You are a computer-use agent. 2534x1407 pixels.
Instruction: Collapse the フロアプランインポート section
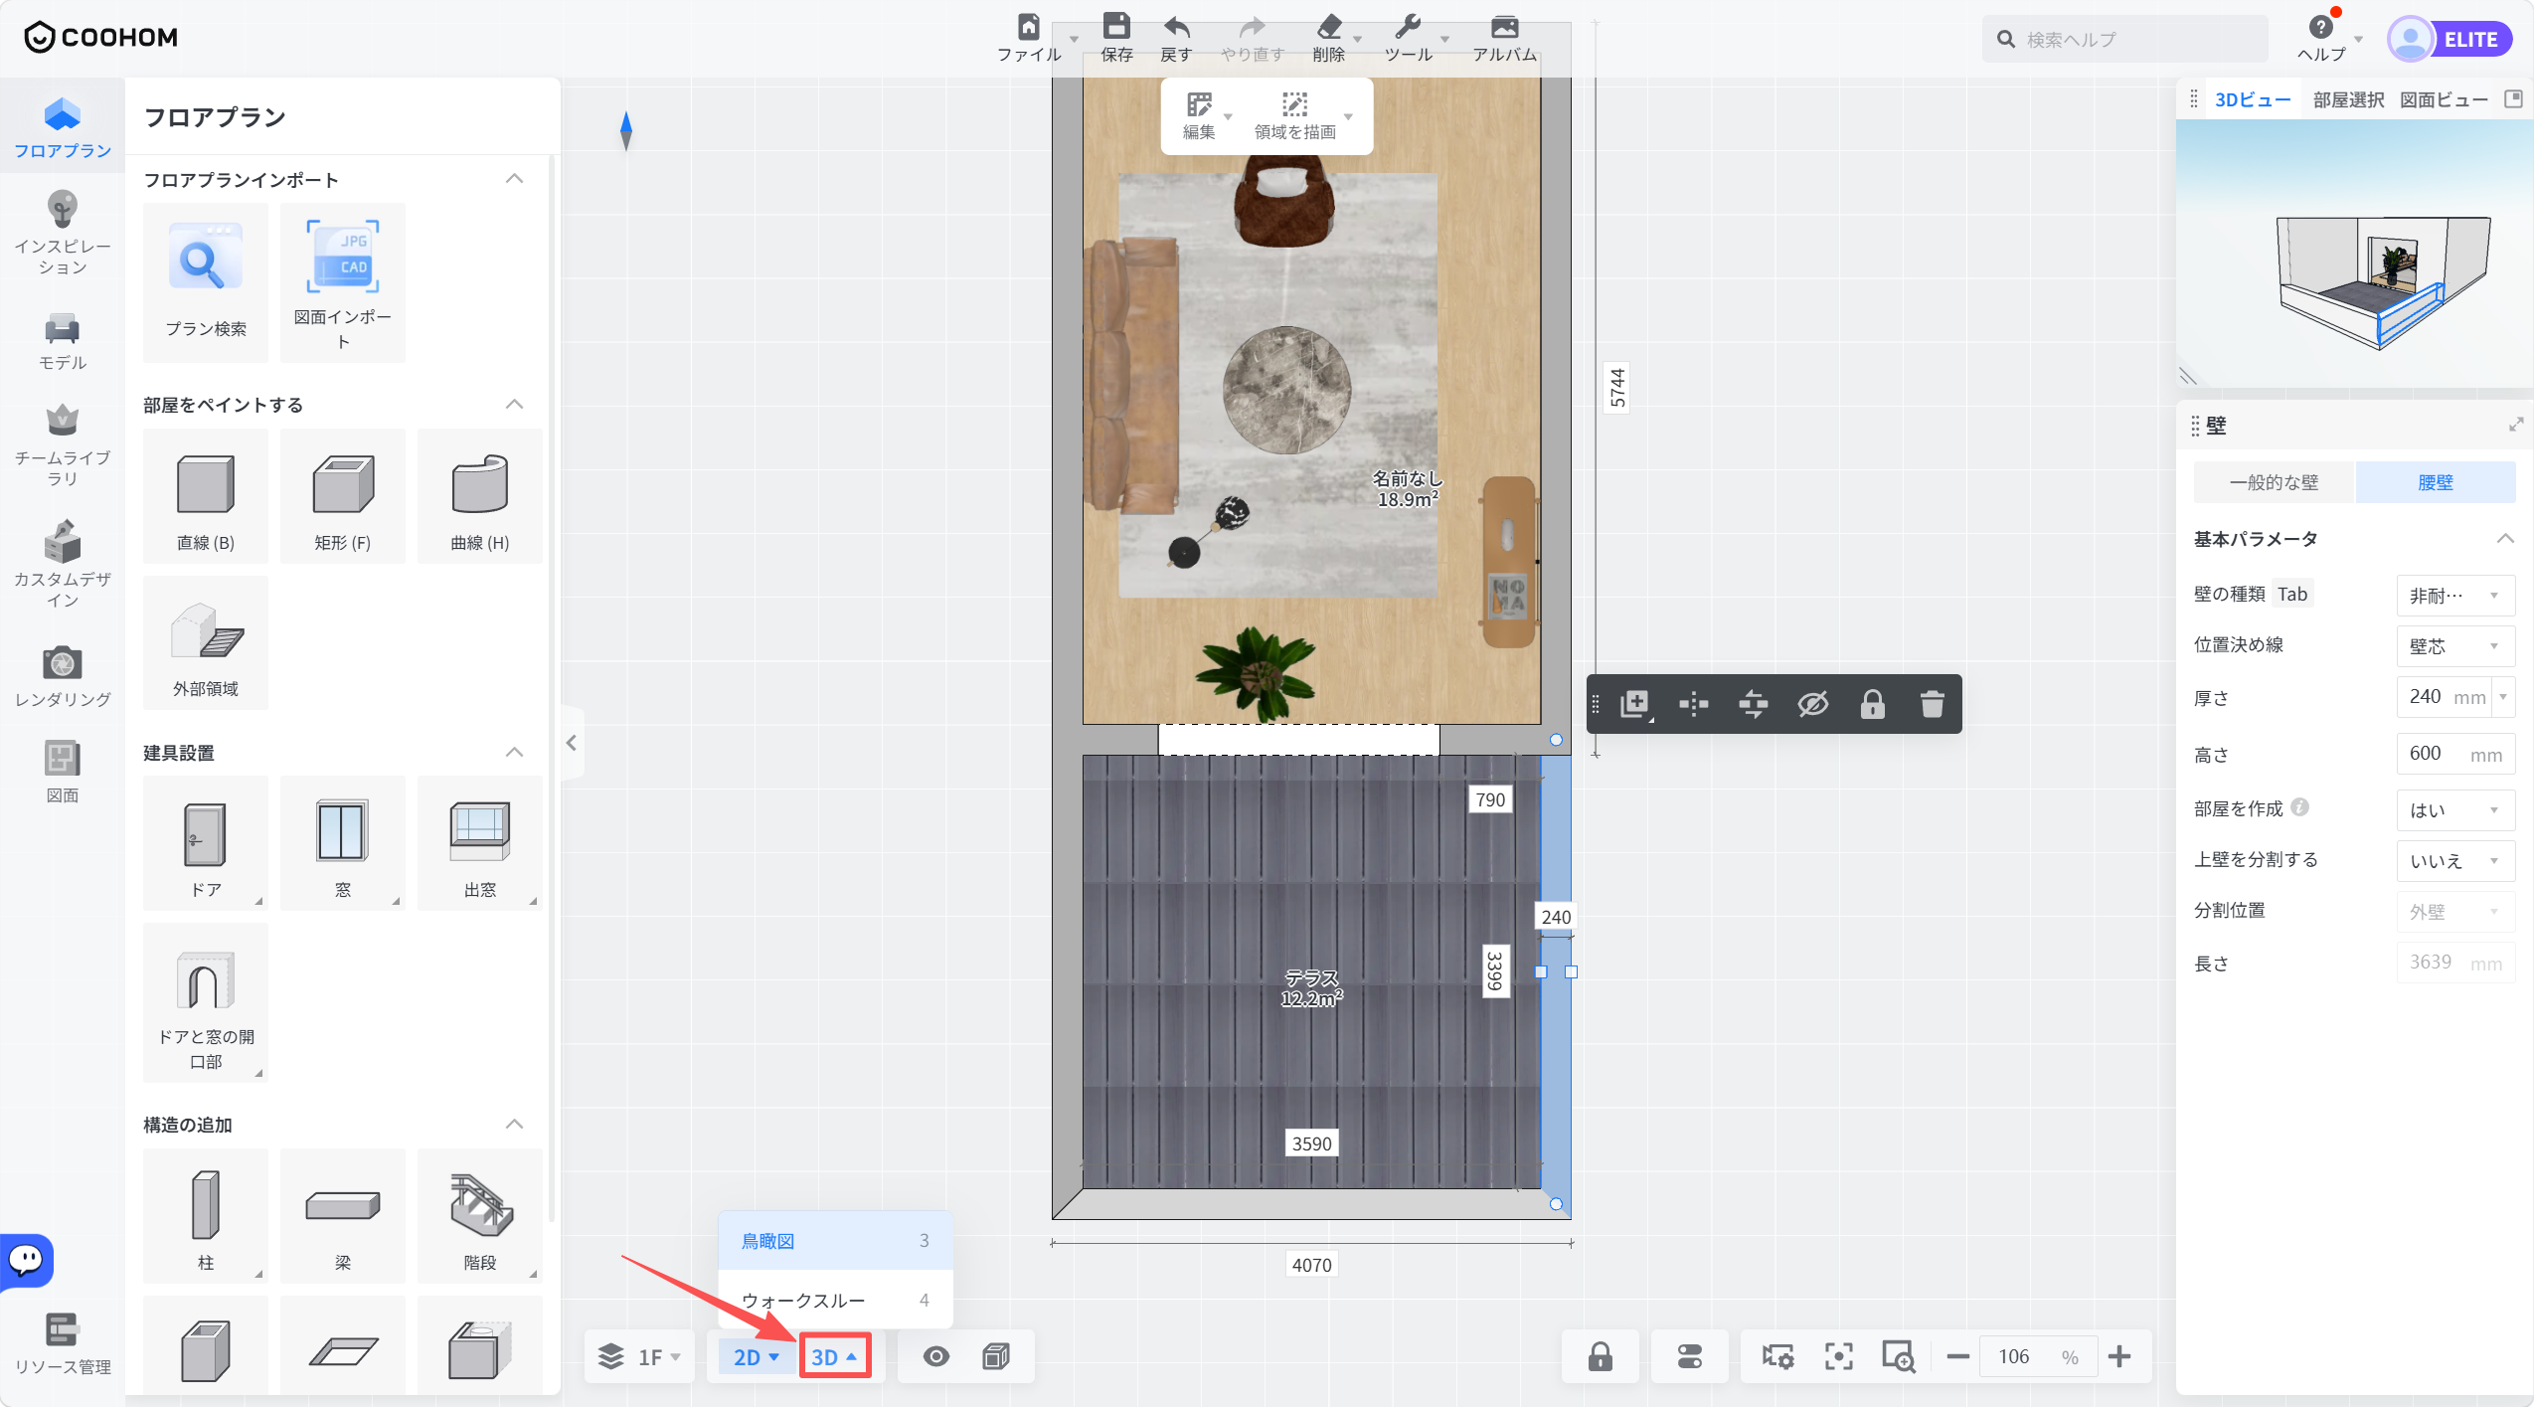coord(514,179)
